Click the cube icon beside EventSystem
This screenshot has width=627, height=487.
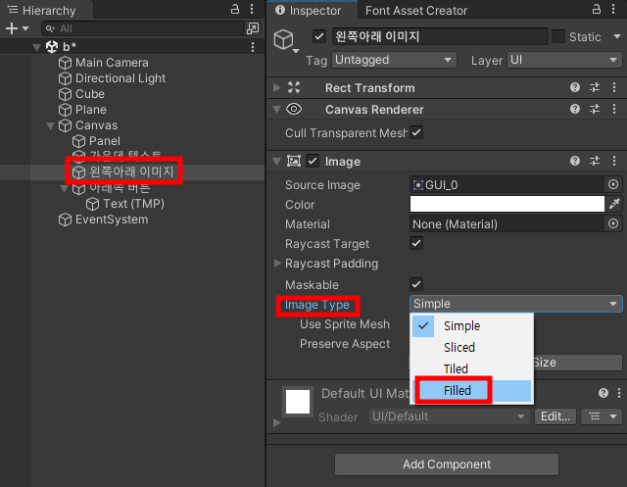point(65,219)
